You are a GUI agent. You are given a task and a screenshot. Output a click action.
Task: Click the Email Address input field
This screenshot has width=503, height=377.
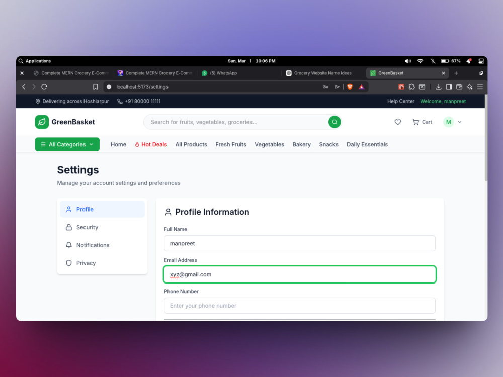(x=300, y=274)
